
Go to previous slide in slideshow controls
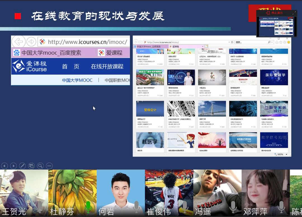pyautogui.click(x=5, y=166)
